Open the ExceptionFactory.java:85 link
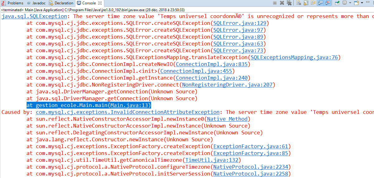The width and height of the screenshot is (374, 178). [x=250, y=153]
